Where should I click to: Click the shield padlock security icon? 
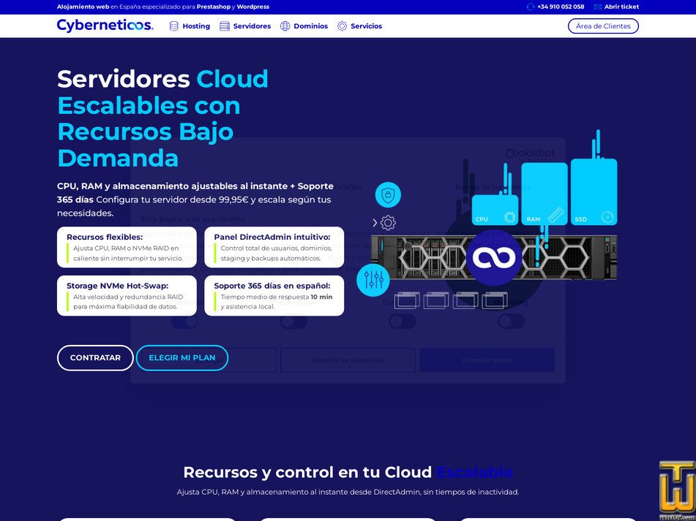[x=388, y=195]
